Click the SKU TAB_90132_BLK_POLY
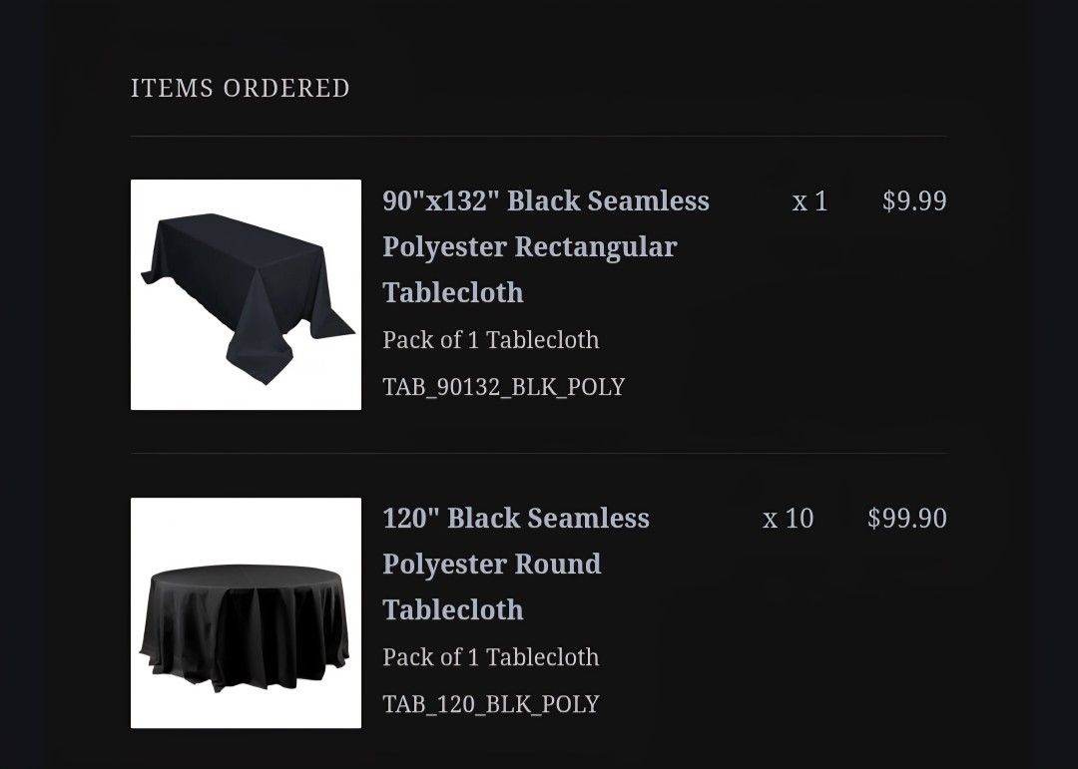The width and height of the screenshot is (1078, 769). [x=502, y=386]
